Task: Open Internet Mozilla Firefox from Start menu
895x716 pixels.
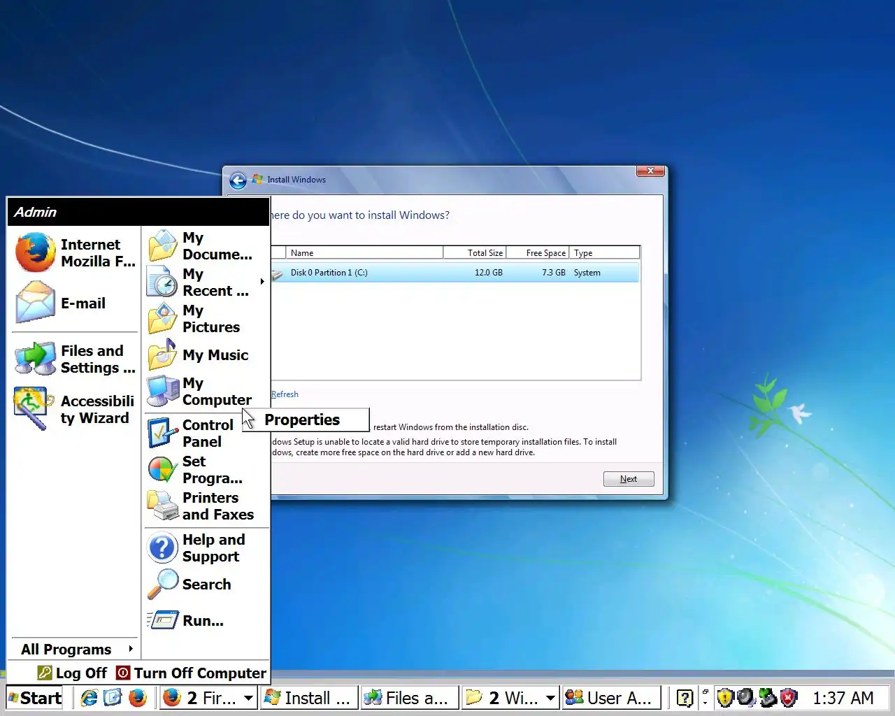Action: [x=75, y=252]
